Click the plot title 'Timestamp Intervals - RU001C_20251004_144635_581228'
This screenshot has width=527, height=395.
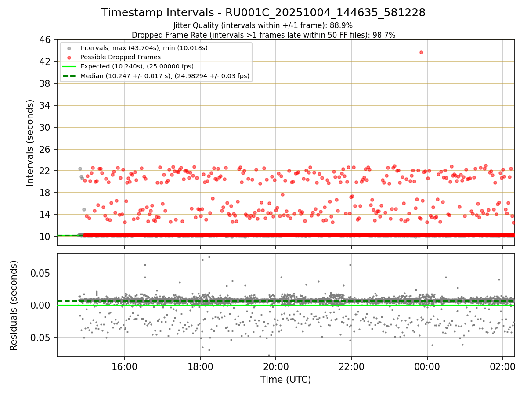point(263,13)
